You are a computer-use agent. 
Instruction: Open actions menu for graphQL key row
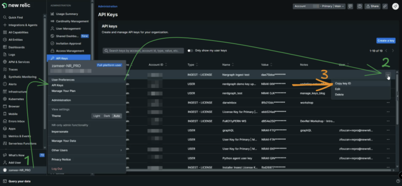(x=388, y=130)
